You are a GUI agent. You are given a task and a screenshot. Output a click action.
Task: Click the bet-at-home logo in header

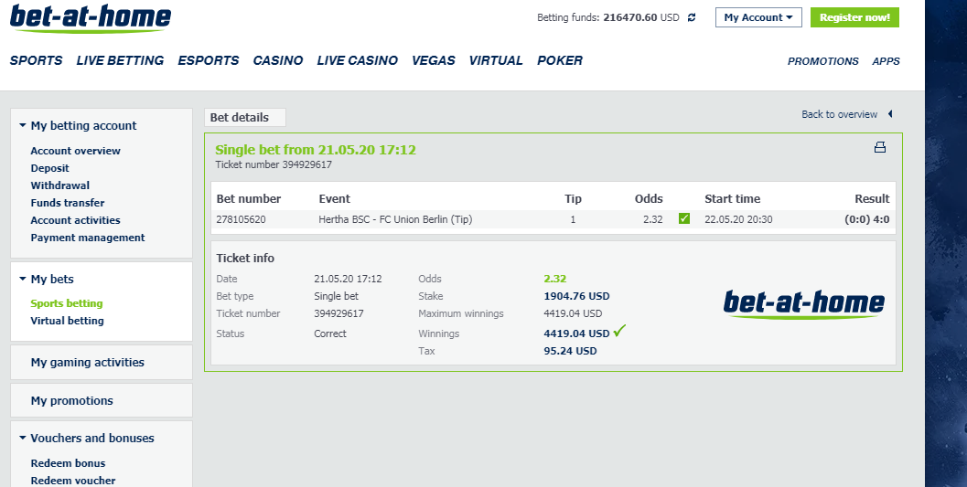click(90, 18)
